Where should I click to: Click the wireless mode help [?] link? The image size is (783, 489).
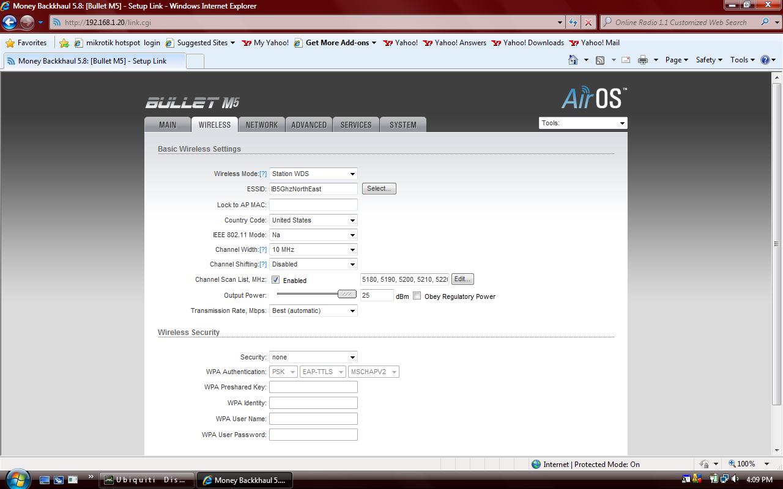pyautogui.click(x=263, y=174)
